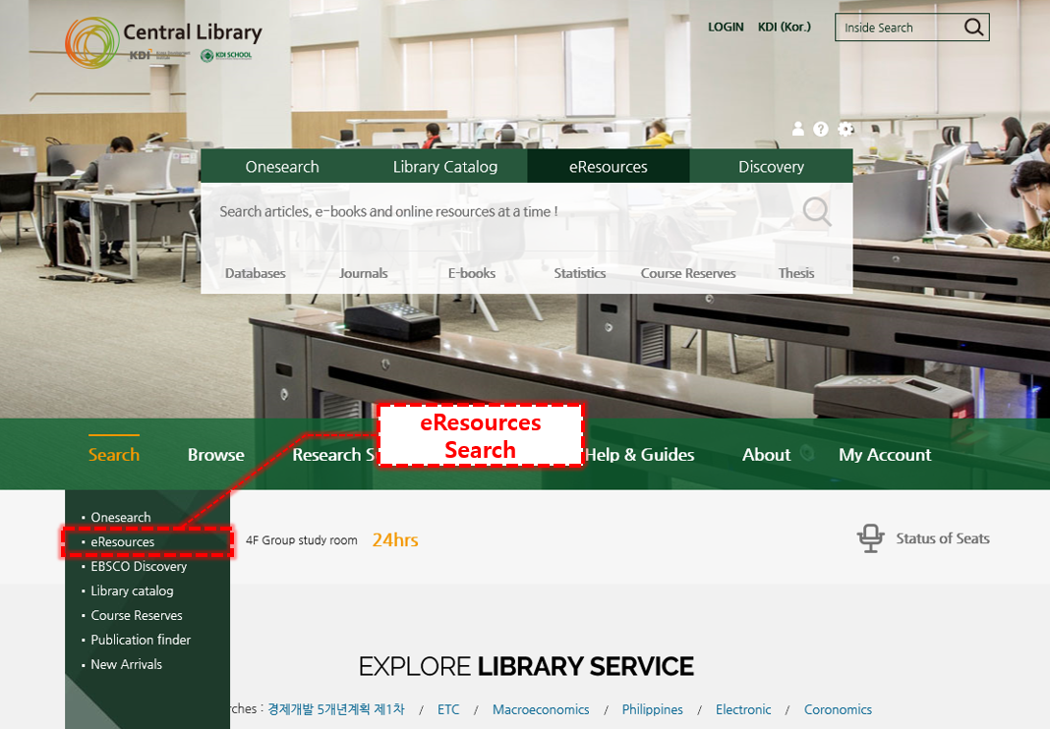Viewport: 1050px width, 729px height.
Task: Click the KDI School logo badge
Action: pyautogui.click(x=226, y=56)
